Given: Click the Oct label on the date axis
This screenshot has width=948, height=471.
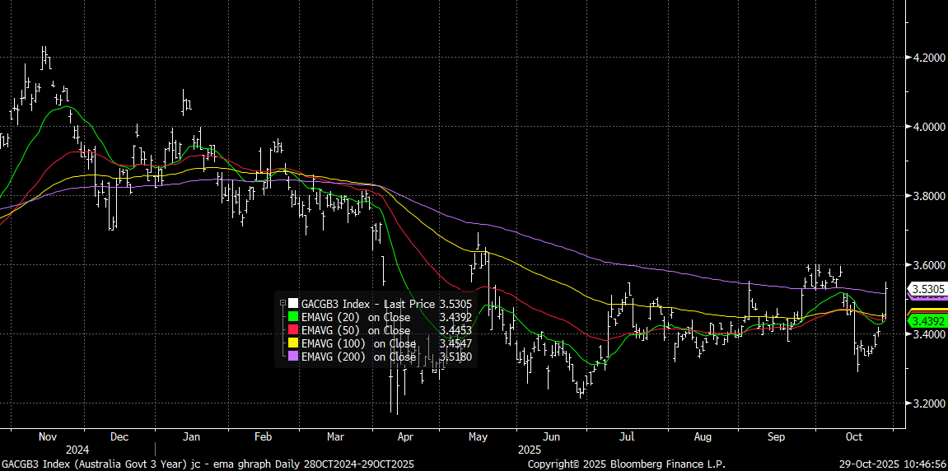Looking at the screenshot, I should tap(854, 437).
